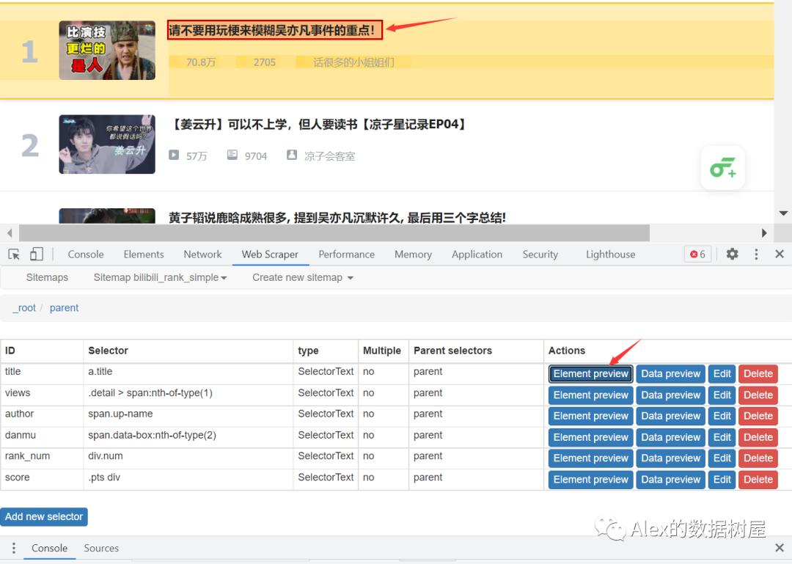The height and width of the screenshot is (564, 792).
Task: Navigate to _root breadcrumb link
Action: (24, 308)
